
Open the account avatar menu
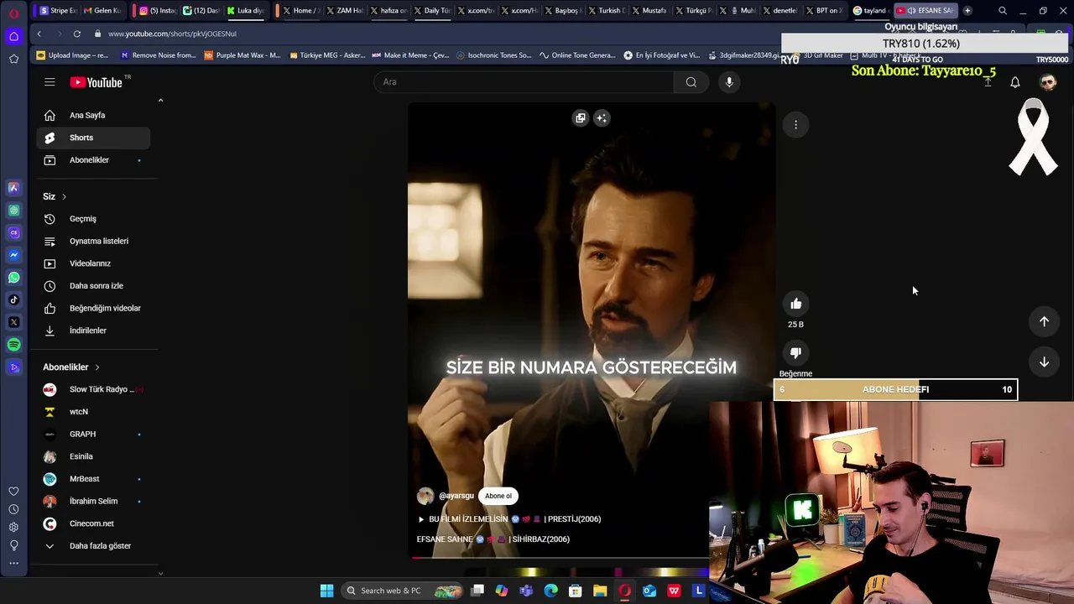coord(1047,82)
